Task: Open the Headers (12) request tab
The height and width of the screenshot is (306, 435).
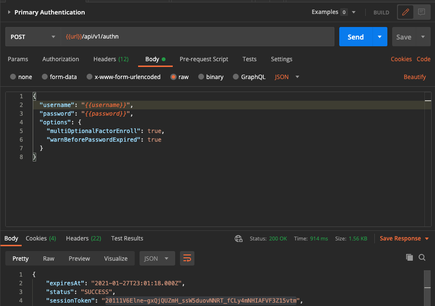Action: pyautogui.click(x=111, y=59)
